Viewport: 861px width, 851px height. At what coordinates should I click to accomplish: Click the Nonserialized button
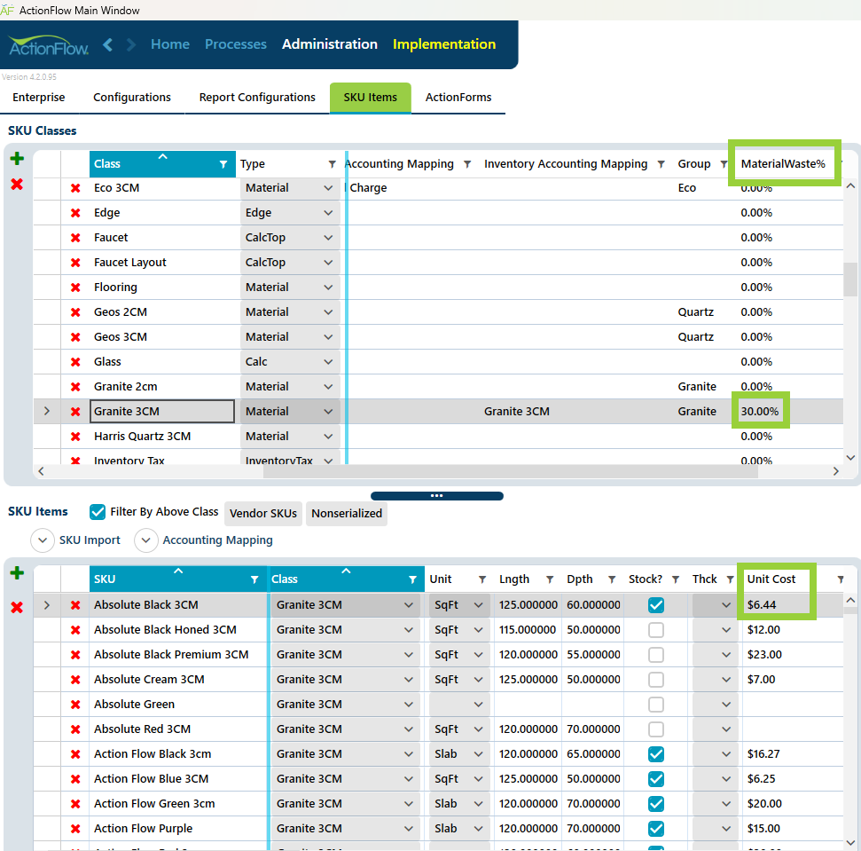pos(347,514)
